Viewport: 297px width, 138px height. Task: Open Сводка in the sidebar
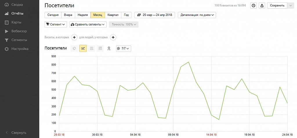pyautogui.click(x=17, y=5)
